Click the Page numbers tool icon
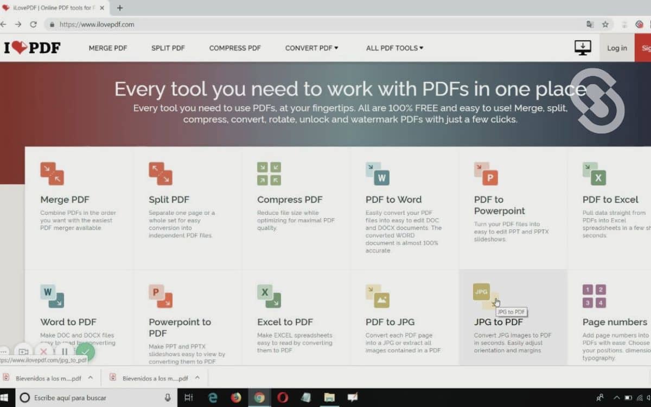The width and height of the screenshot is (651, 407). click(x=594, y=296)
